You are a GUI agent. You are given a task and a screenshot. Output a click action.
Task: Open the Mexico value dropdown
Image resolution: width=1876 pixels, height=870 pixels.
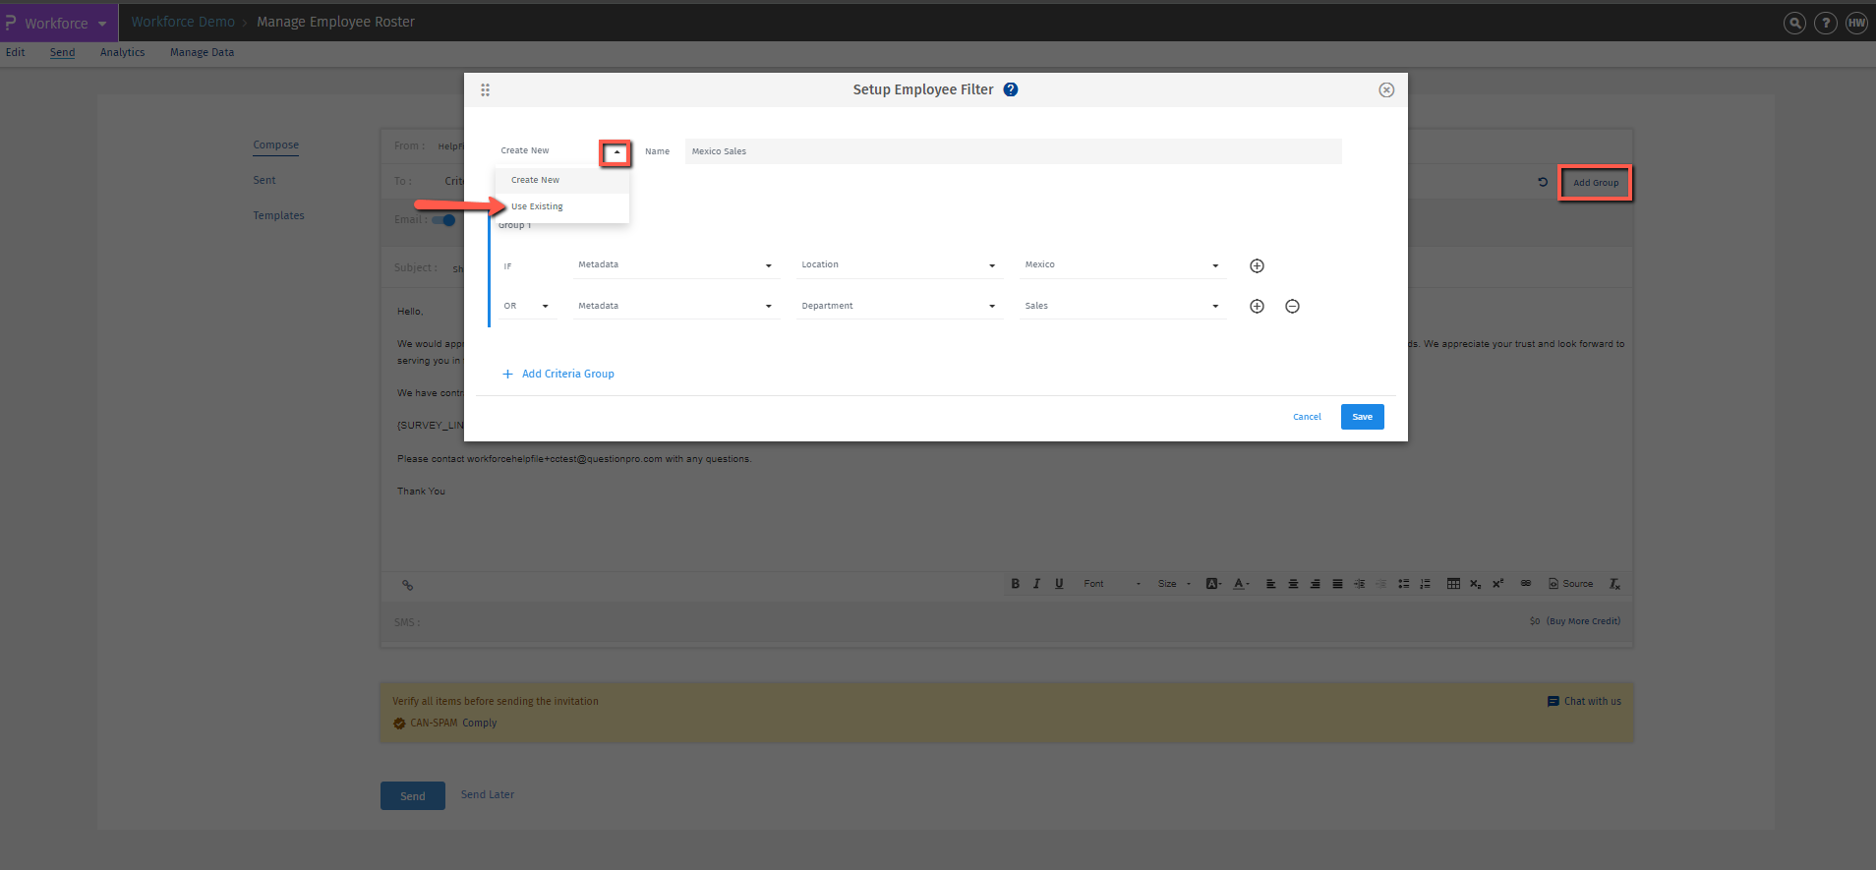1123,265
